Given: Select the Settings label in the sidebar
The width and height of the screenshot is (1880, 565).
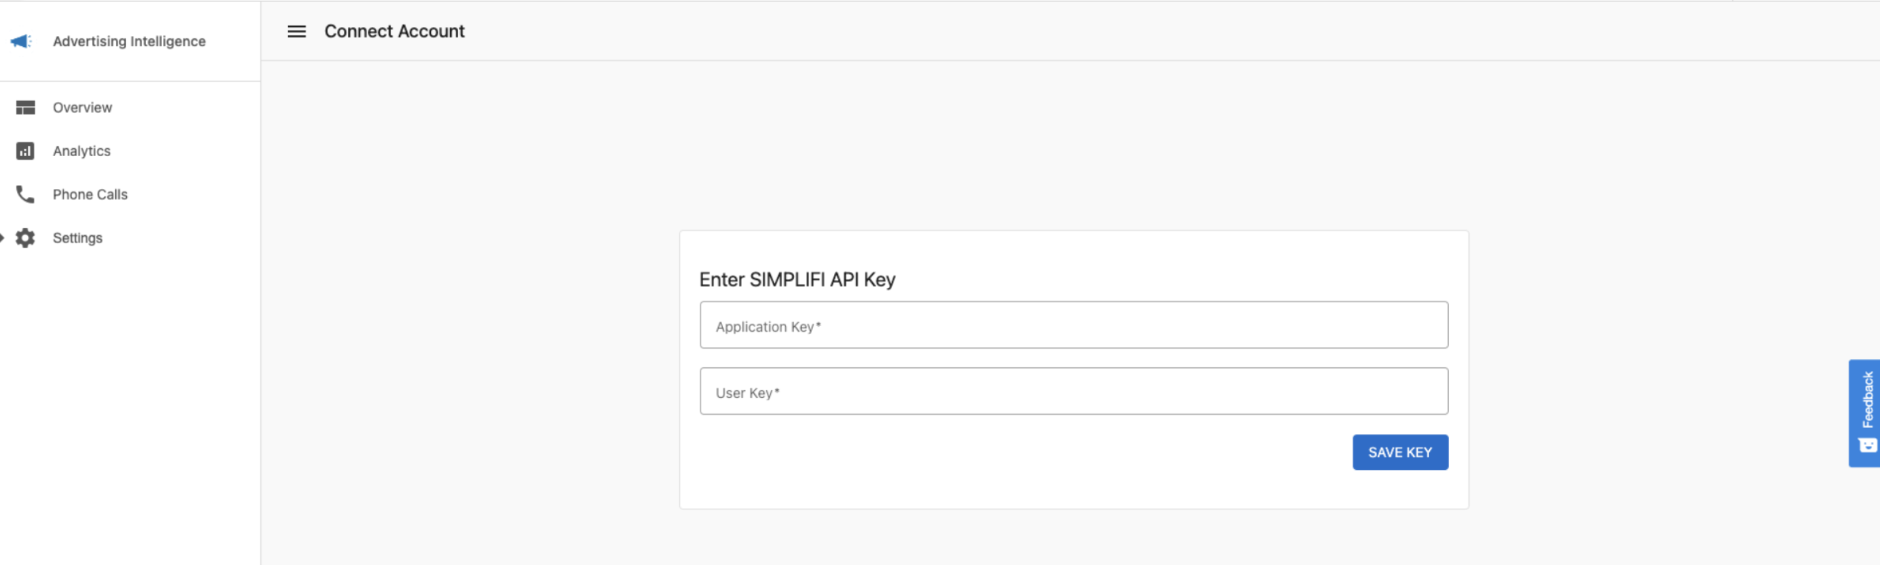Looking at the screenshot, I should [x=77, y=238].
